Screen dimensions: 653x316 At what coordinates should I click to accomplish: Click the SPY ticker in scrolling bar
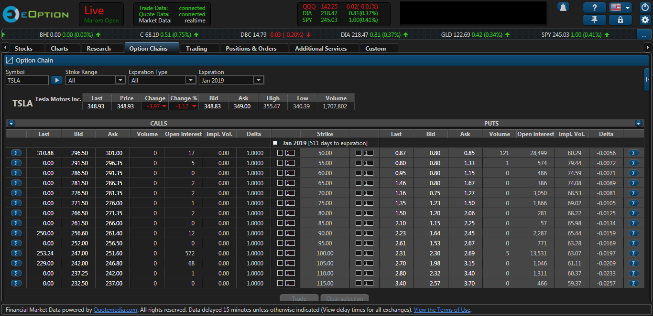point(575,35)
